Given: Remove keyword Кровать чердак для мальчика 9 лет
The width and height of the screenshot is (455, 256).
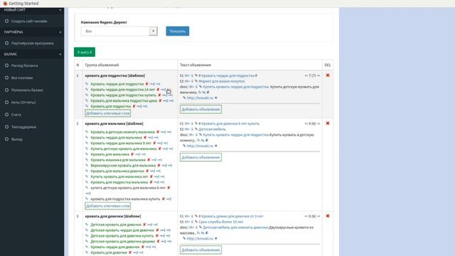Looking at the screenshot, I should click(x=154, y=143).
